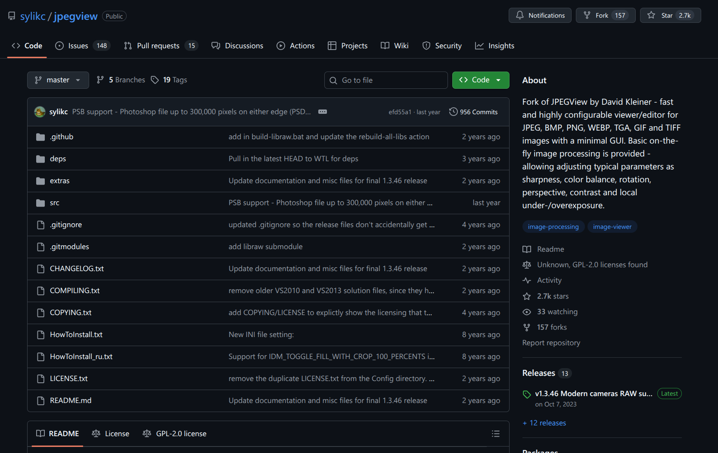Screen dimensions: 718x453
Task: Click the COPYING.txt file icon
Action: [41, 313]
